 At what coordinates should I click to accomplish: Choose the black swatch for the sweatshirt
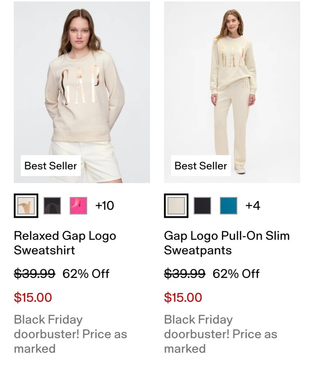tap(52, 205)
